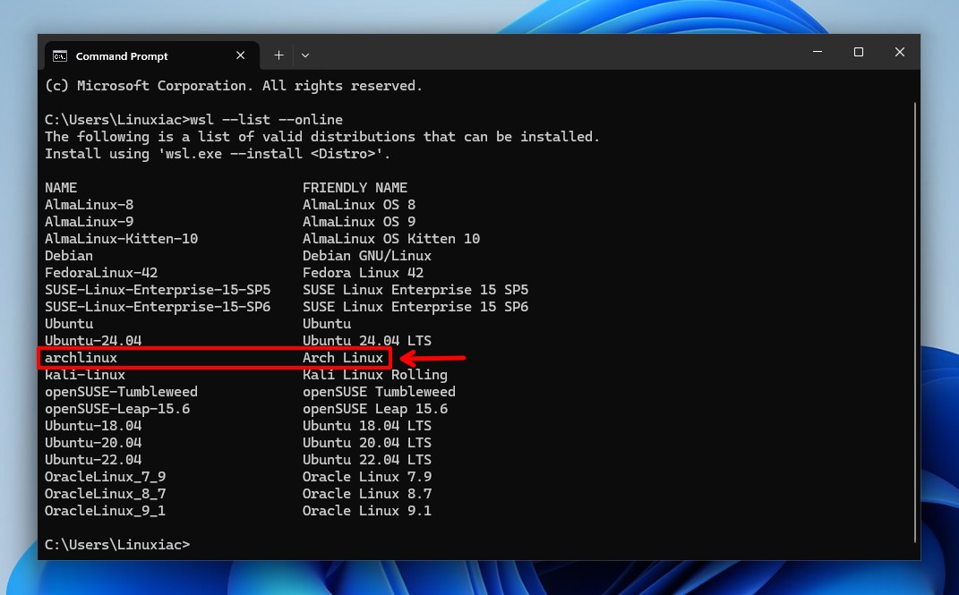Click the openSUSE-Leap-15.6 entry
959x595 pixels.
click(x=116, y=409)
